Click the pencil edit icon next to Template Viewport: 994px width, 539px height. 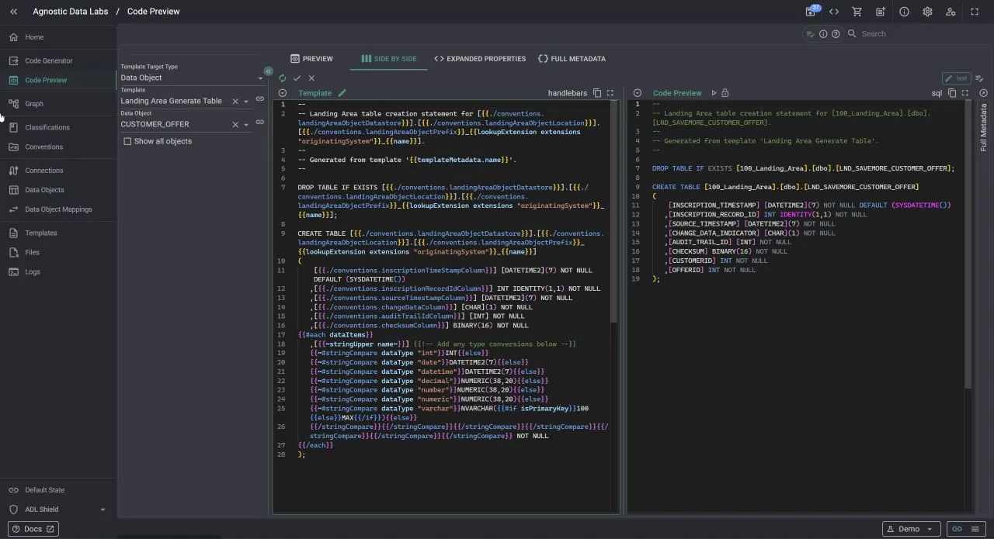[x=342, y=93]
